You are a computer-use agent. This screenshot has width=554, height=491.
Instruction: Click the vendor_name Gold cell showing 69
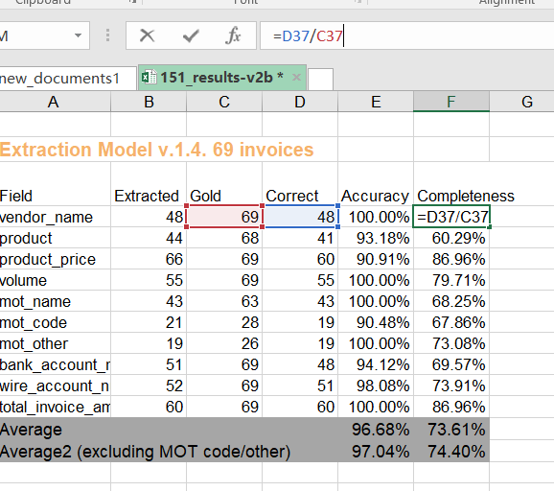[224, 217]
